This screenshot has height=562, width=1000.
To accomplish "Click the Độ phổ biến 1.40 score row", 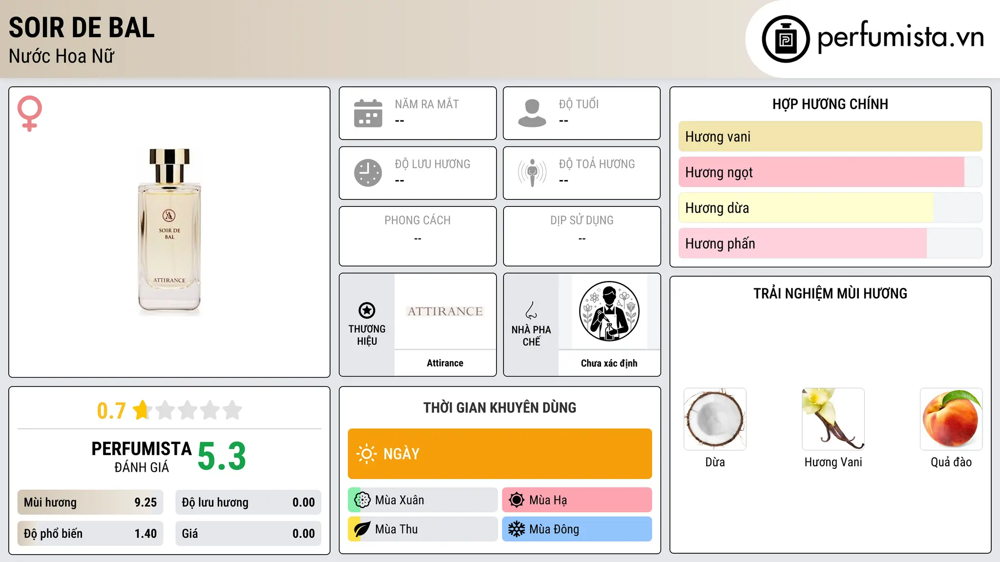I will [90, 534].
